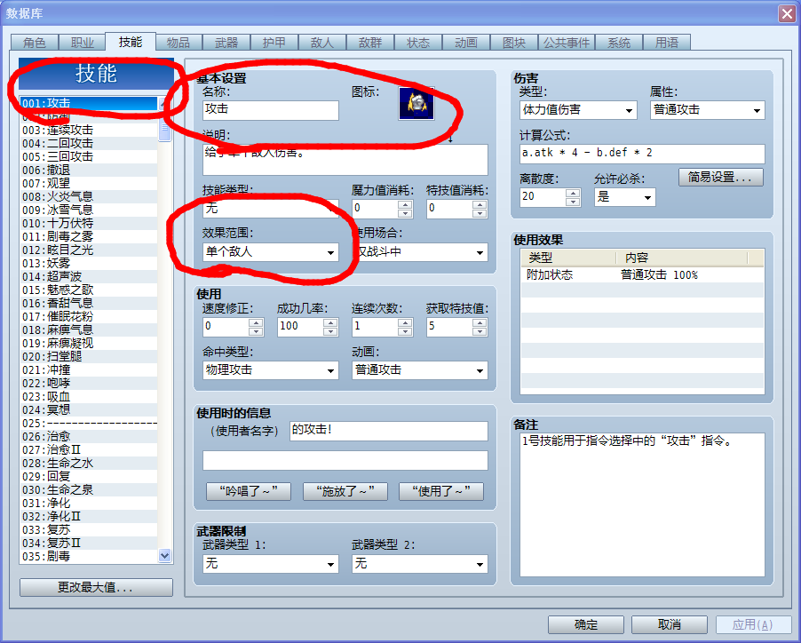
Task: Click the skill list scroll down arrow
Action: [164, 556]
